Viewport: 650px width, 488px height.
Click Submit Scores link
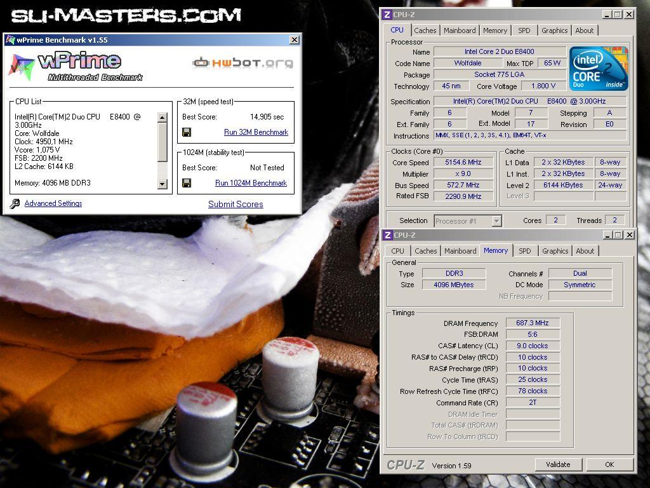[x=235, y=204]
